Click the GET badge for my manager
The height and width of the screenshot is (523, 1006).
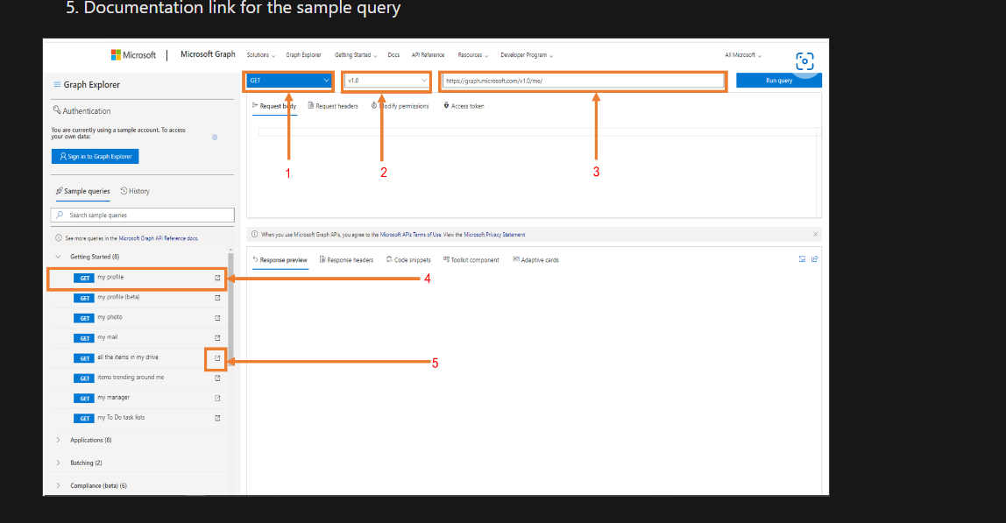(84, 399)
